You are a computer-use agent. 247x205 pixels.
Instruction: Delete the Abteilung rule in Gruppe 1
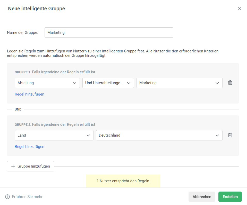coord(230,83)
